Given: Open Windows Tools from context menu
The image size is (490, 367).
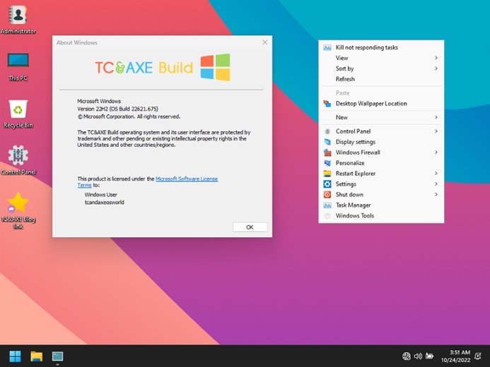Looking at the screenshot, I should click(x=381, y=216).
